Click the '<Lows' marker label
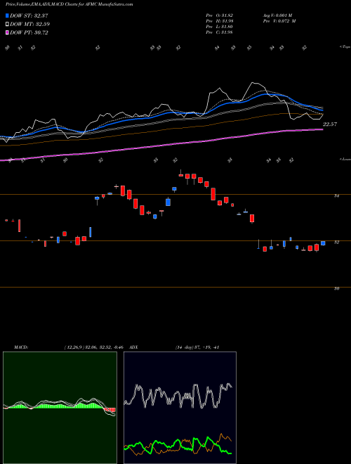The height and width of the screenshot is (464, 351). point(345,159)
